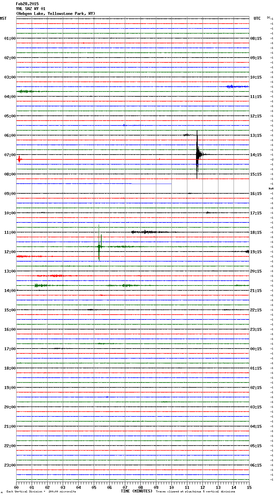Screen dimensions: 275x496
Task: Click the Each Vertical Division microvolts note
Action: [x=41, y=492]
